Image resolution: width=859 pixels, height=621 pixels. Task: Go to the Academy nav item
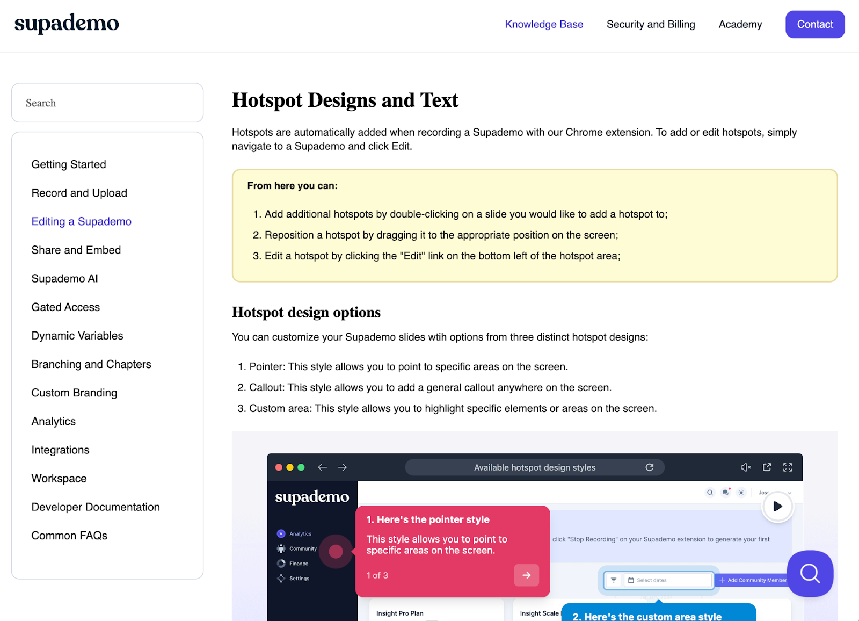[x=740, y=24]
